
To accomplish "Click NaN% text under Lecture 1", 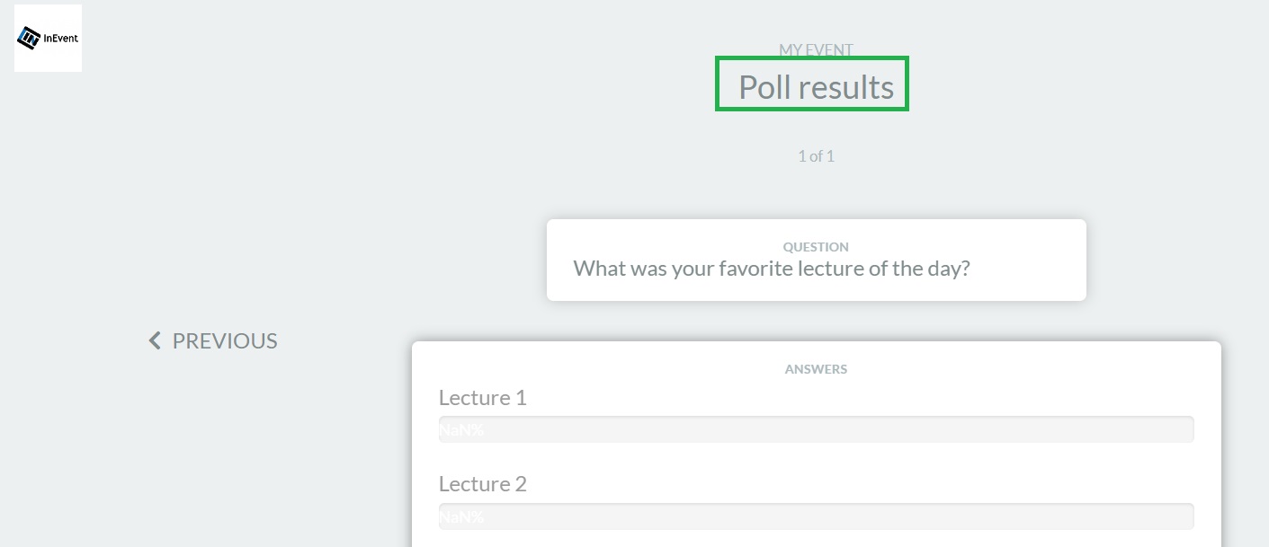I will click(x=461, y=429).
